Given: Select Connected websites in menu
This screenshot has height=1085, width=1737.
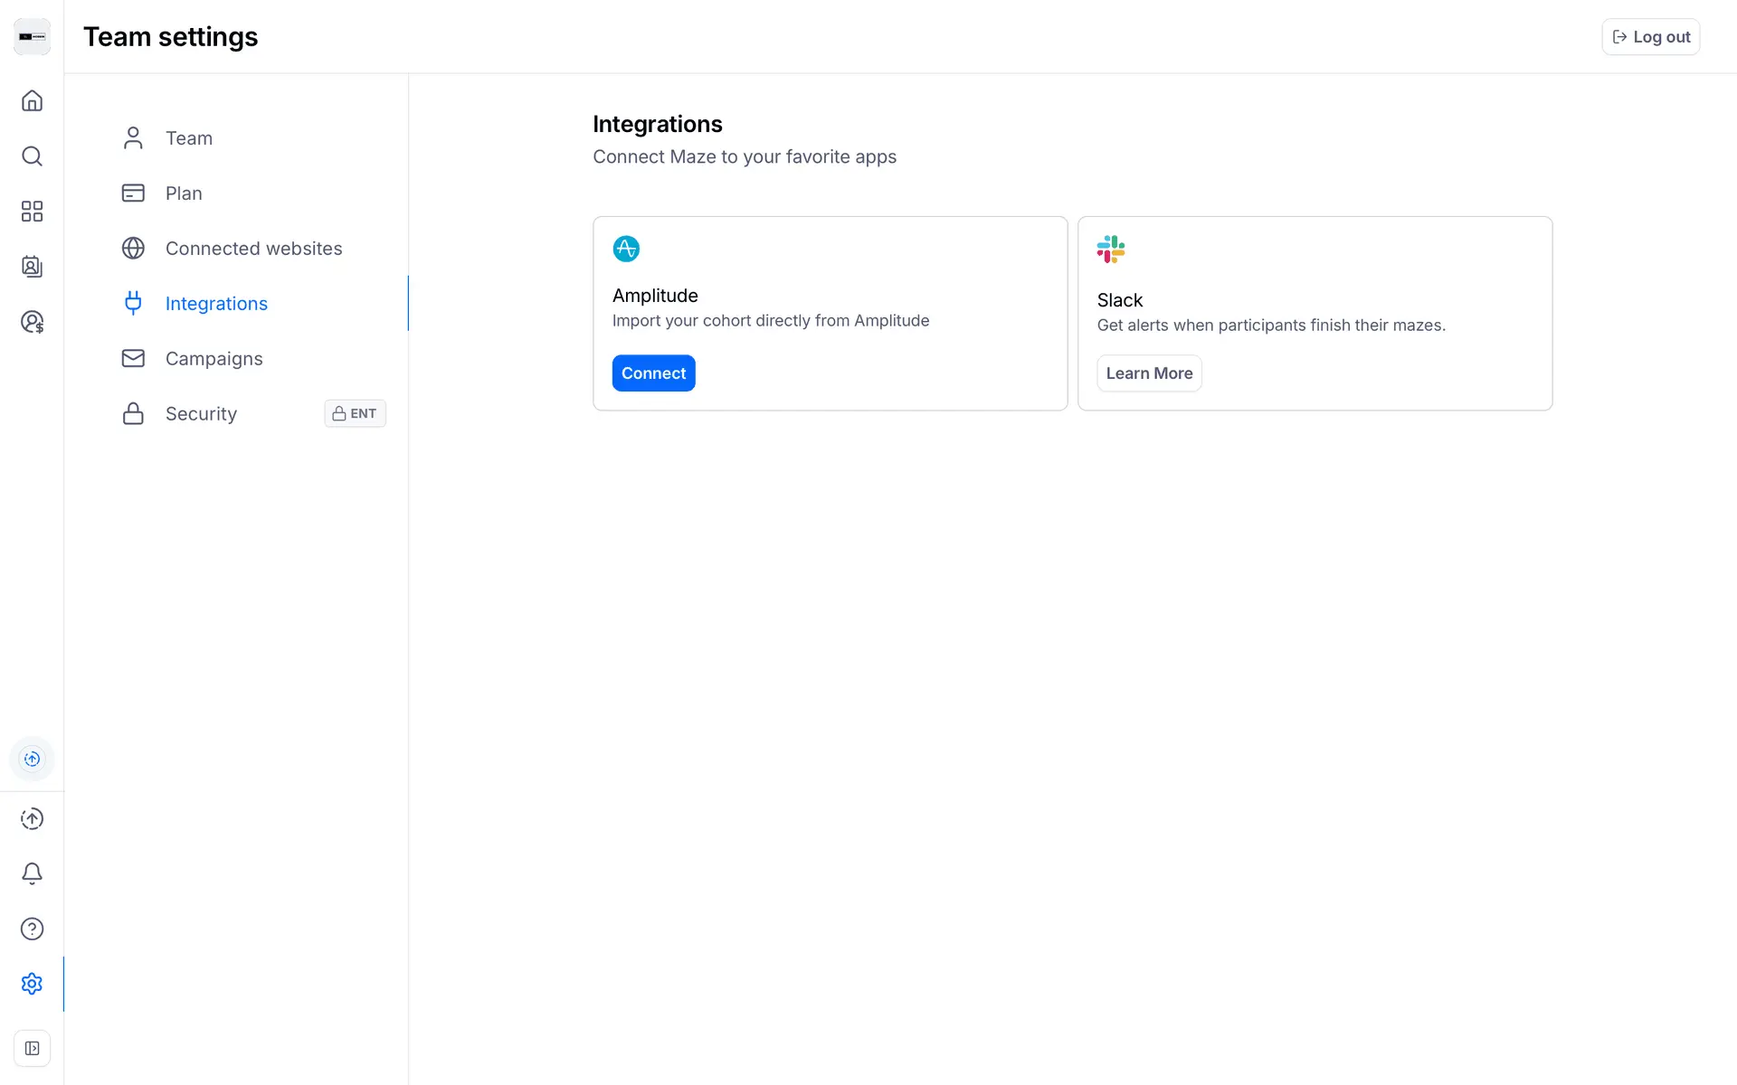Looking at the screenshot, I should coord(253,249).
